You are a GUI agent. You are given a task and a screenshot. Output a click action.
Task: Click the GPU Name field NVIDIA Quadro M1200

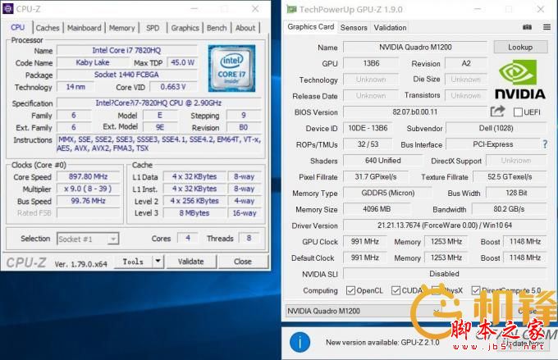[415, 48]
